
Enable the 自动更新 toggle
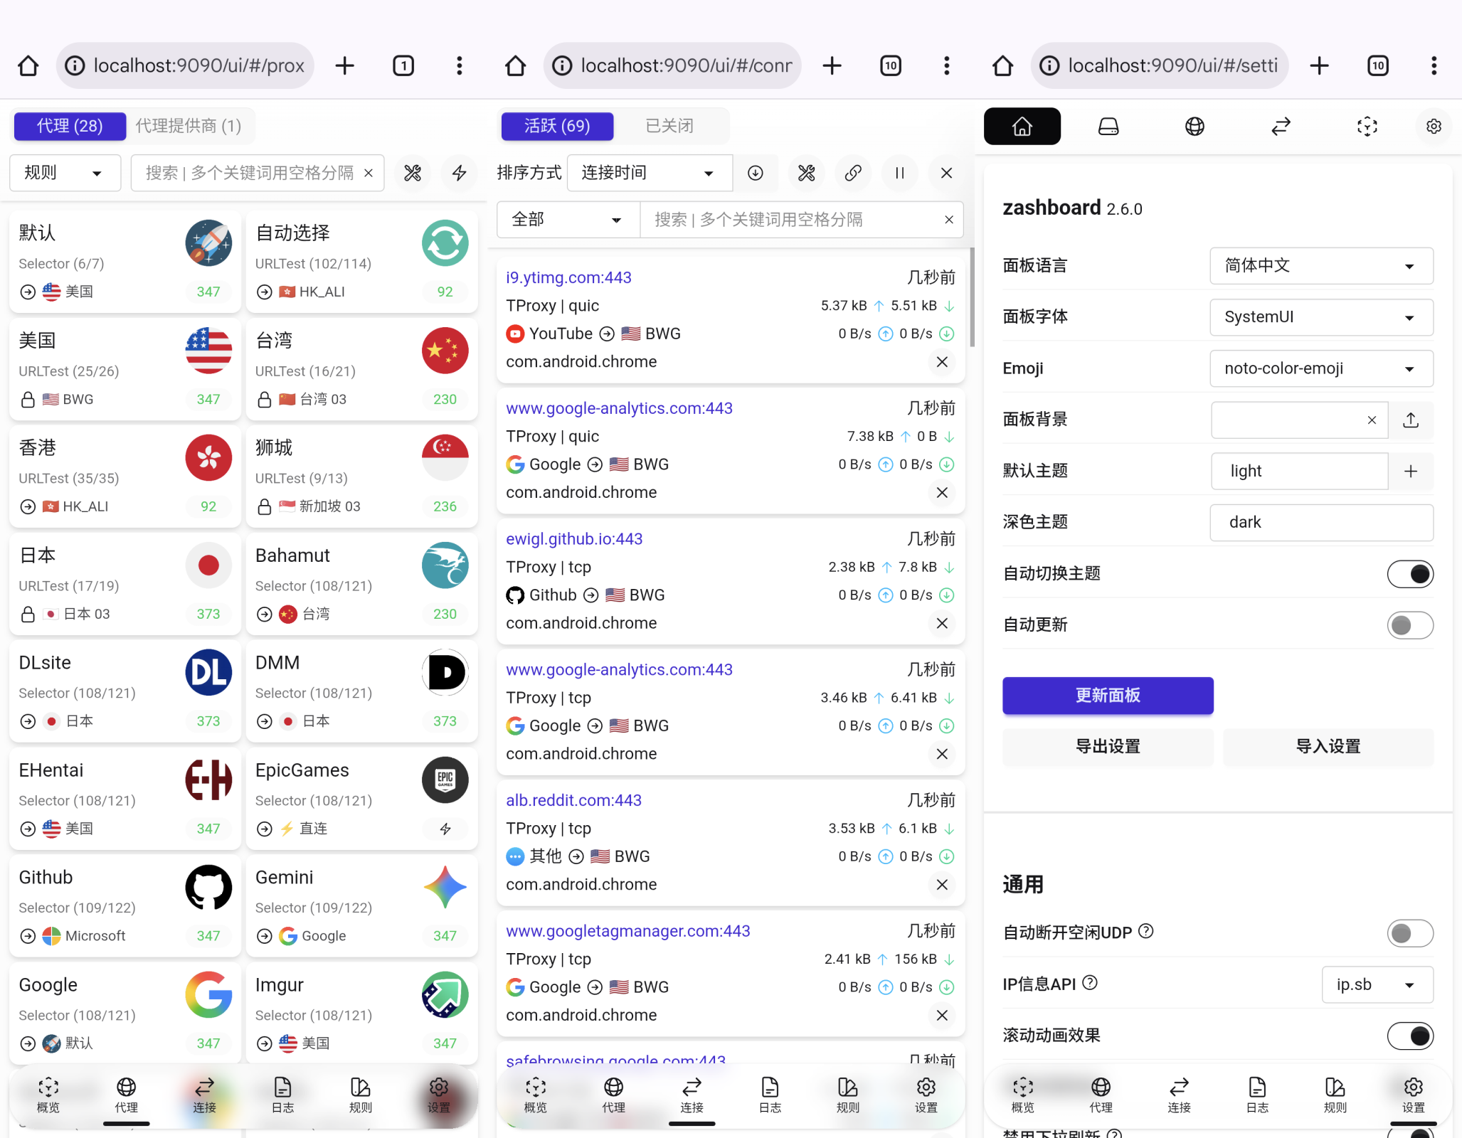click(1411, 625)
